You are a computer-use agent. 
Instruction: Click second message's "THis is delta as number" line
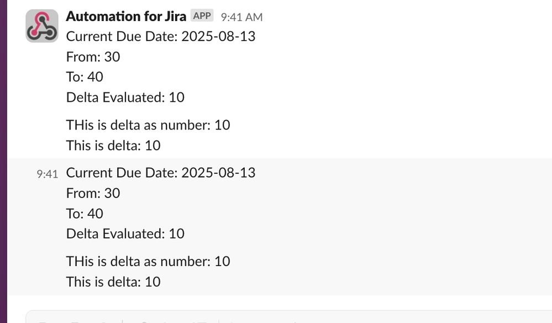(148, 262)
